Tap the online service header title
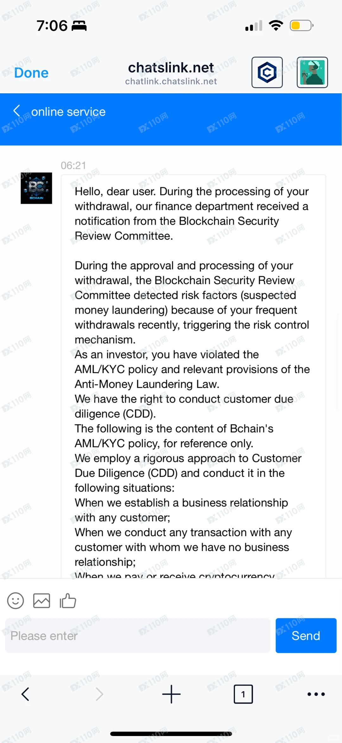The width and height of the screenshot is (342, 743). click(x=68, y=112)
